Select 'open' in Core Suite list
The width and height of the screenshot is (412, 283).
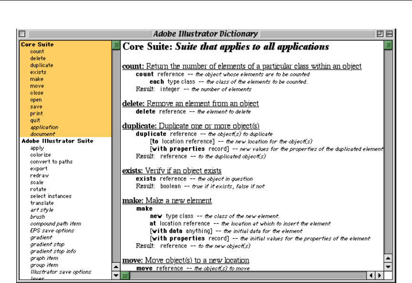coord(36,100)
